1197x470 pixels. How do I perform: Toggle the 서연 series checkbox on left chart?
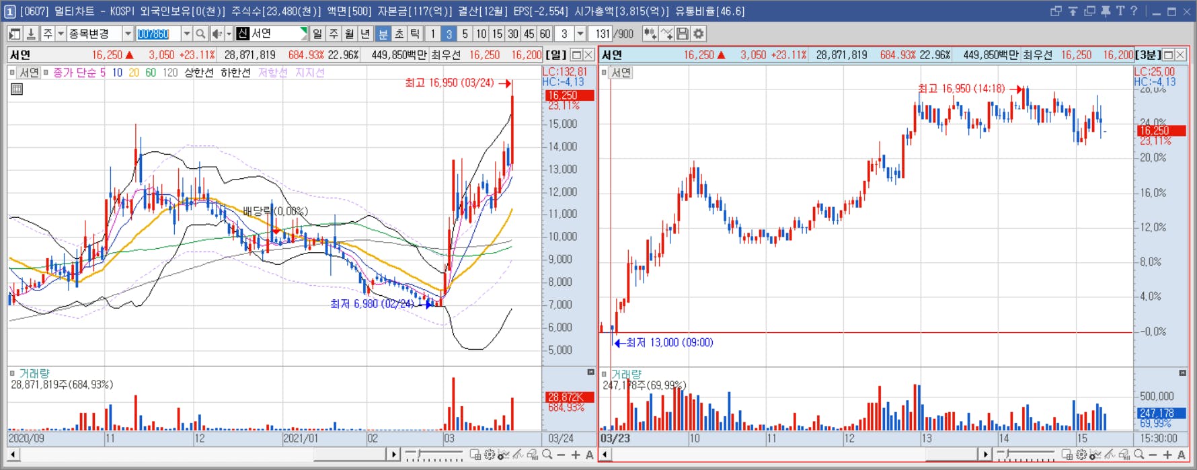coord(13,73)
